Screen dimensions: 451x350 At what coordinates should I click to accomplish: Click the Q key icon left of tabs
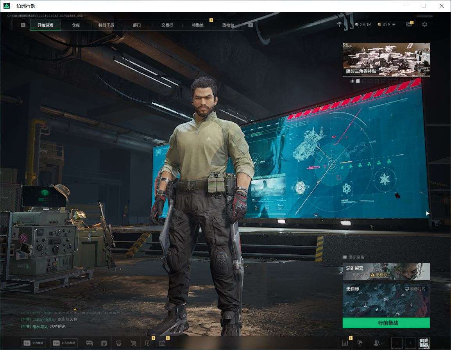23,25
